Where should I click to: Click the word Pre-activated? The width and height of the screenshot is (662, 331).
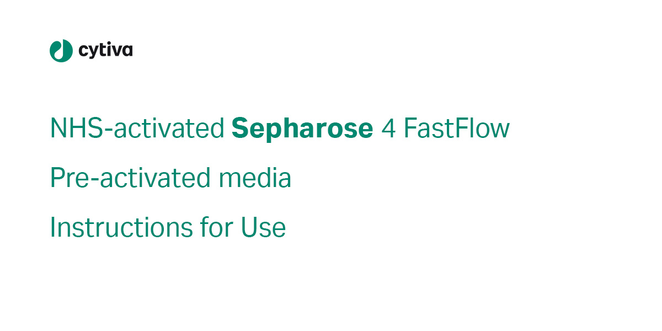click(x=130, y=178)
